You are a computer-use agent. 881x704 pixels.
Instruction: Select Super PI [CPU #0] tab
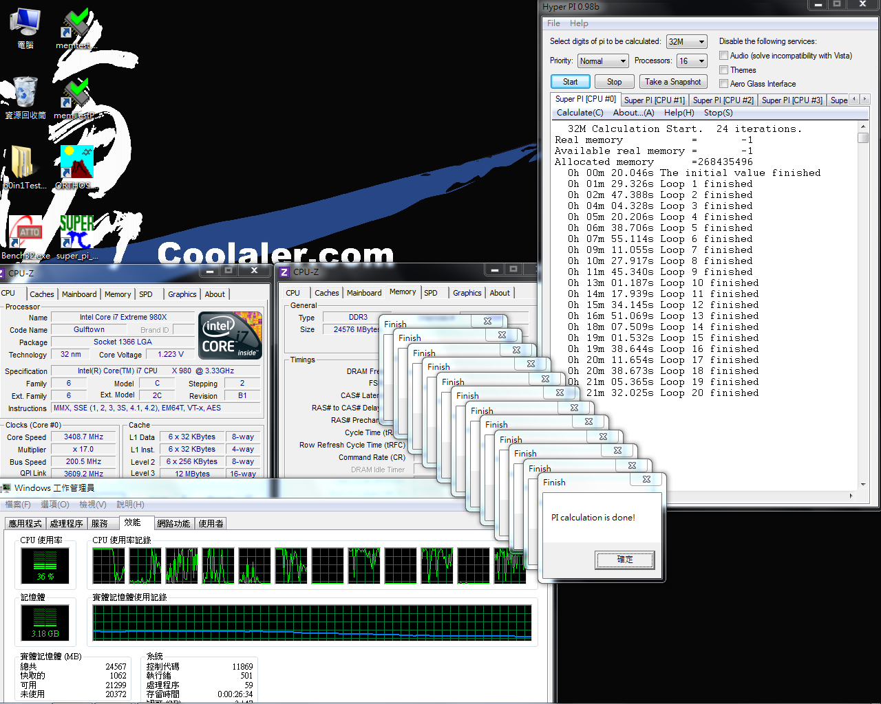pyautogui.click(x=586, y=99)
